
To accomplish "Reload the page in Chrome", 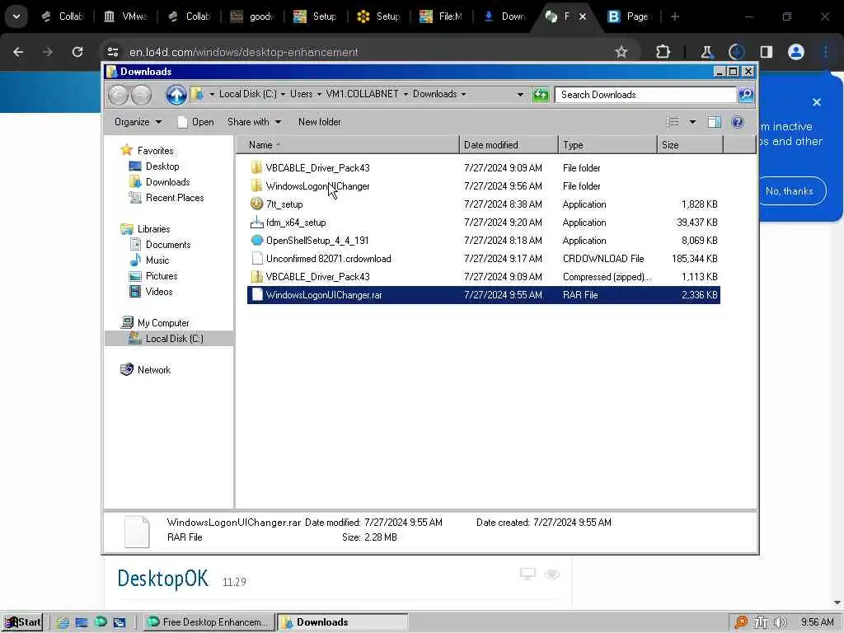I will [77, 52].
